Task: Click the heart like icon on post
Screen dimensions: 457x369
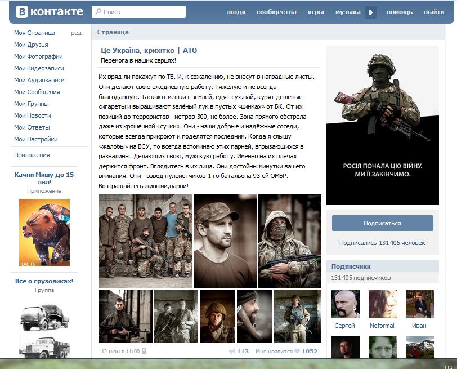Action: [x=297, y=351]
